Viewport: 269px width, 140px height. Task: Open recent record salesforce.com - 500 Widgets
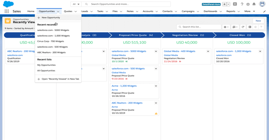click(52, 47)
